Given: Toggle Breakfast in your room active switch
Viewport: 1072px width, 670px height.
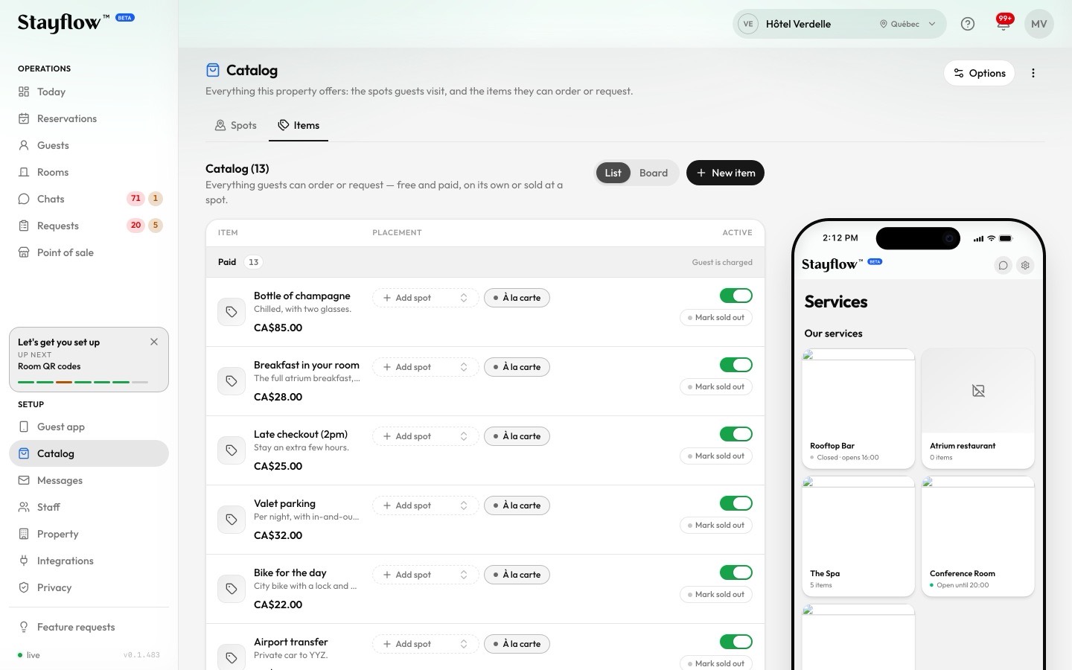Looking at the screenshot, I should 736,365.
